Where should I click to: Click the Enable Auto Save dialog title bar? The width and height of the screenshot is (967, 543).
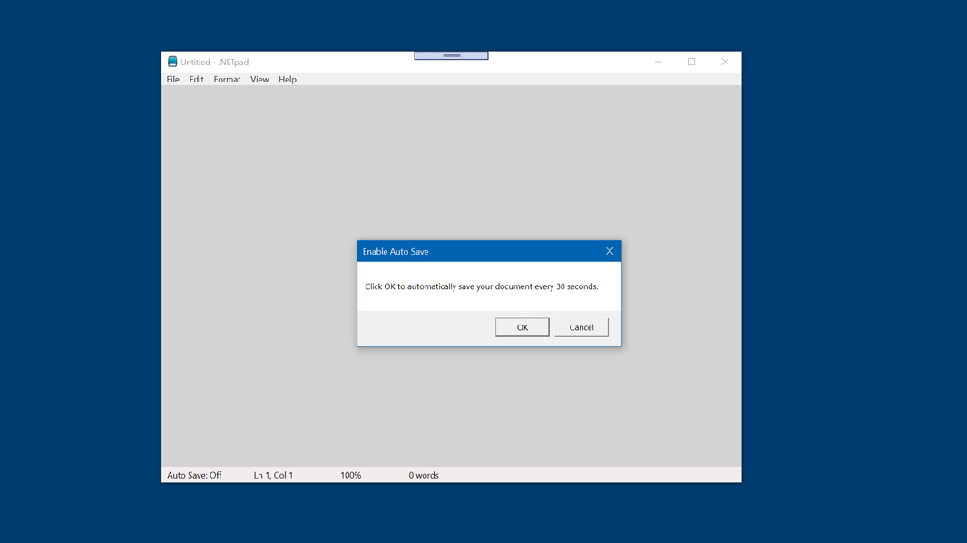(472, 251)
